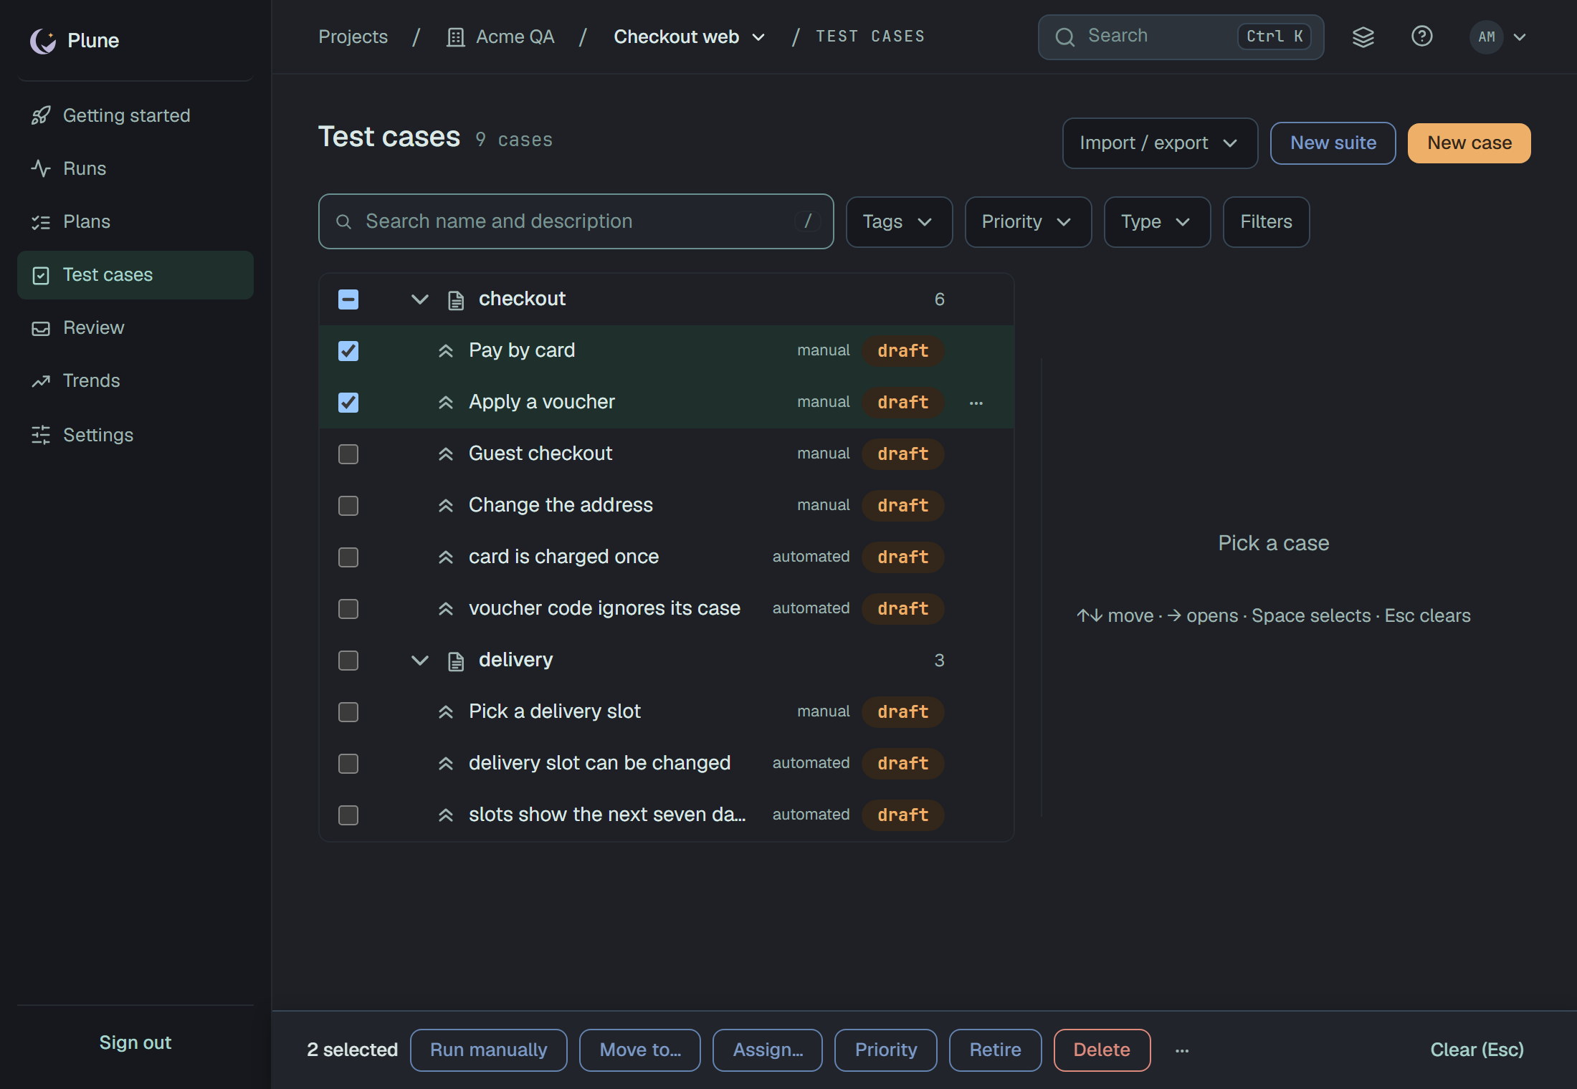The image size is (1577, 1089).
Task: Click the Plune moon logo icon
Action: (x=43, y=41)
